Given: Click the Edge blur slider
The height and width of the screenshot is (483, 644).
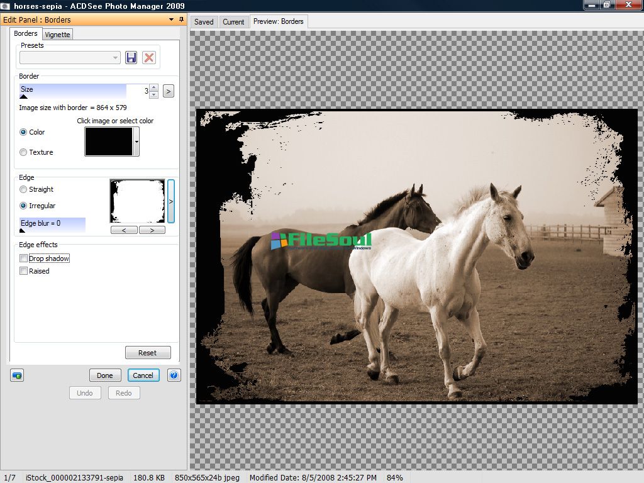Looking at the screenshot, I should click(x=52, y=224).
